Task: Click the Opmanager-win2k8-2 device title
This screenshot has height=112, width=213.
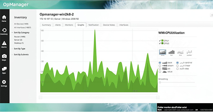Action: [57, 14]
